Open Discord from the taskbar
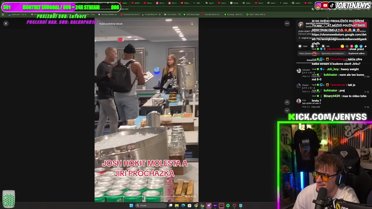The height and width of the screenshot is (209, 372). click(209, 206)
